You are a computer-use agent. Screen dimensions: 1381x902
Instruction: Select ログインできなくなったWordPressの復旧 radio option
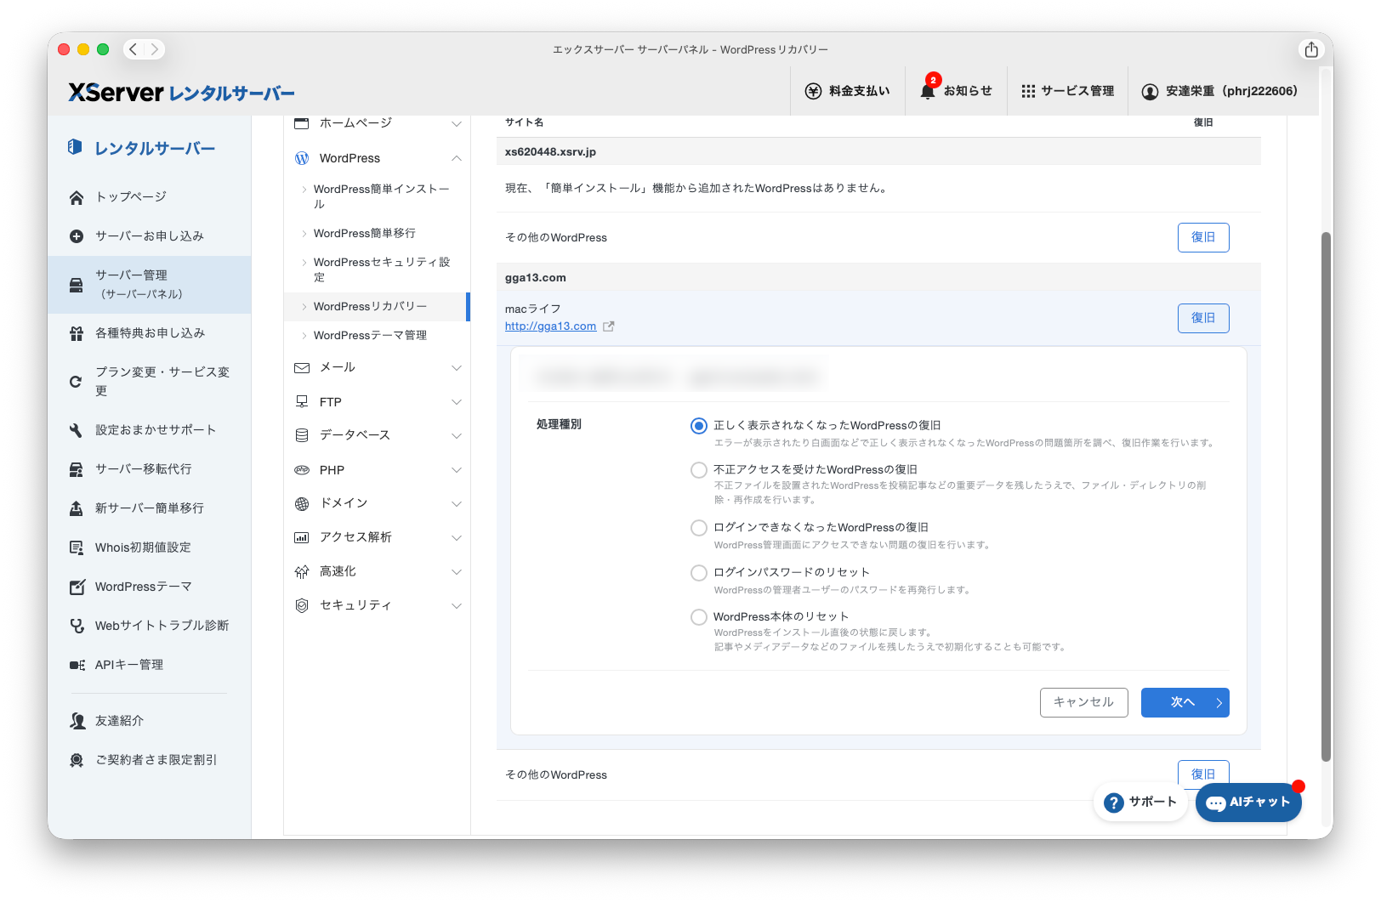[x=699, y=528]
